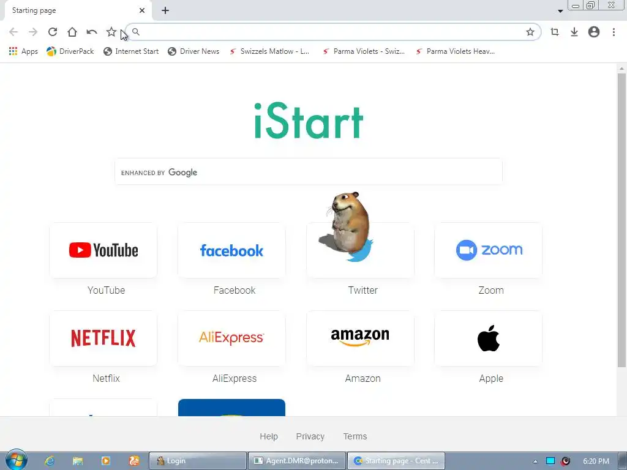Viewport: 627px width, 470px height.
Task: Open Windows Explorer from taskbar
Action: (x=78, y=461)
